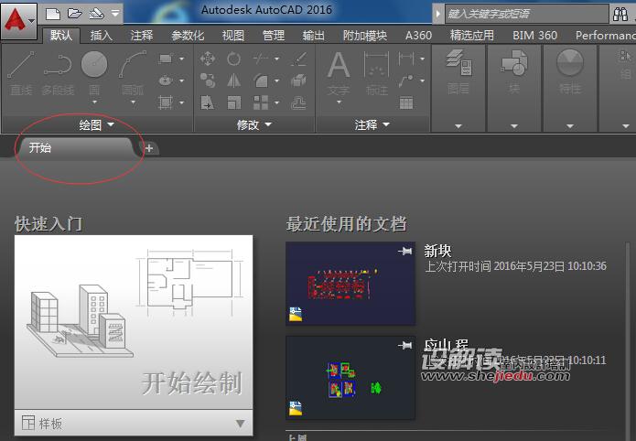Select the Leader tool icon

click(x=406, y=81)
